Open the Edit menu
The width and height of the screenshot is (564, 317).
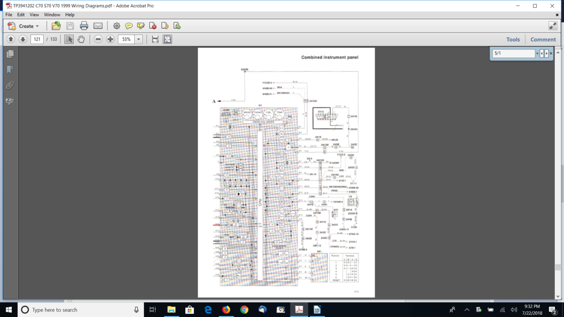click(21, 15)
